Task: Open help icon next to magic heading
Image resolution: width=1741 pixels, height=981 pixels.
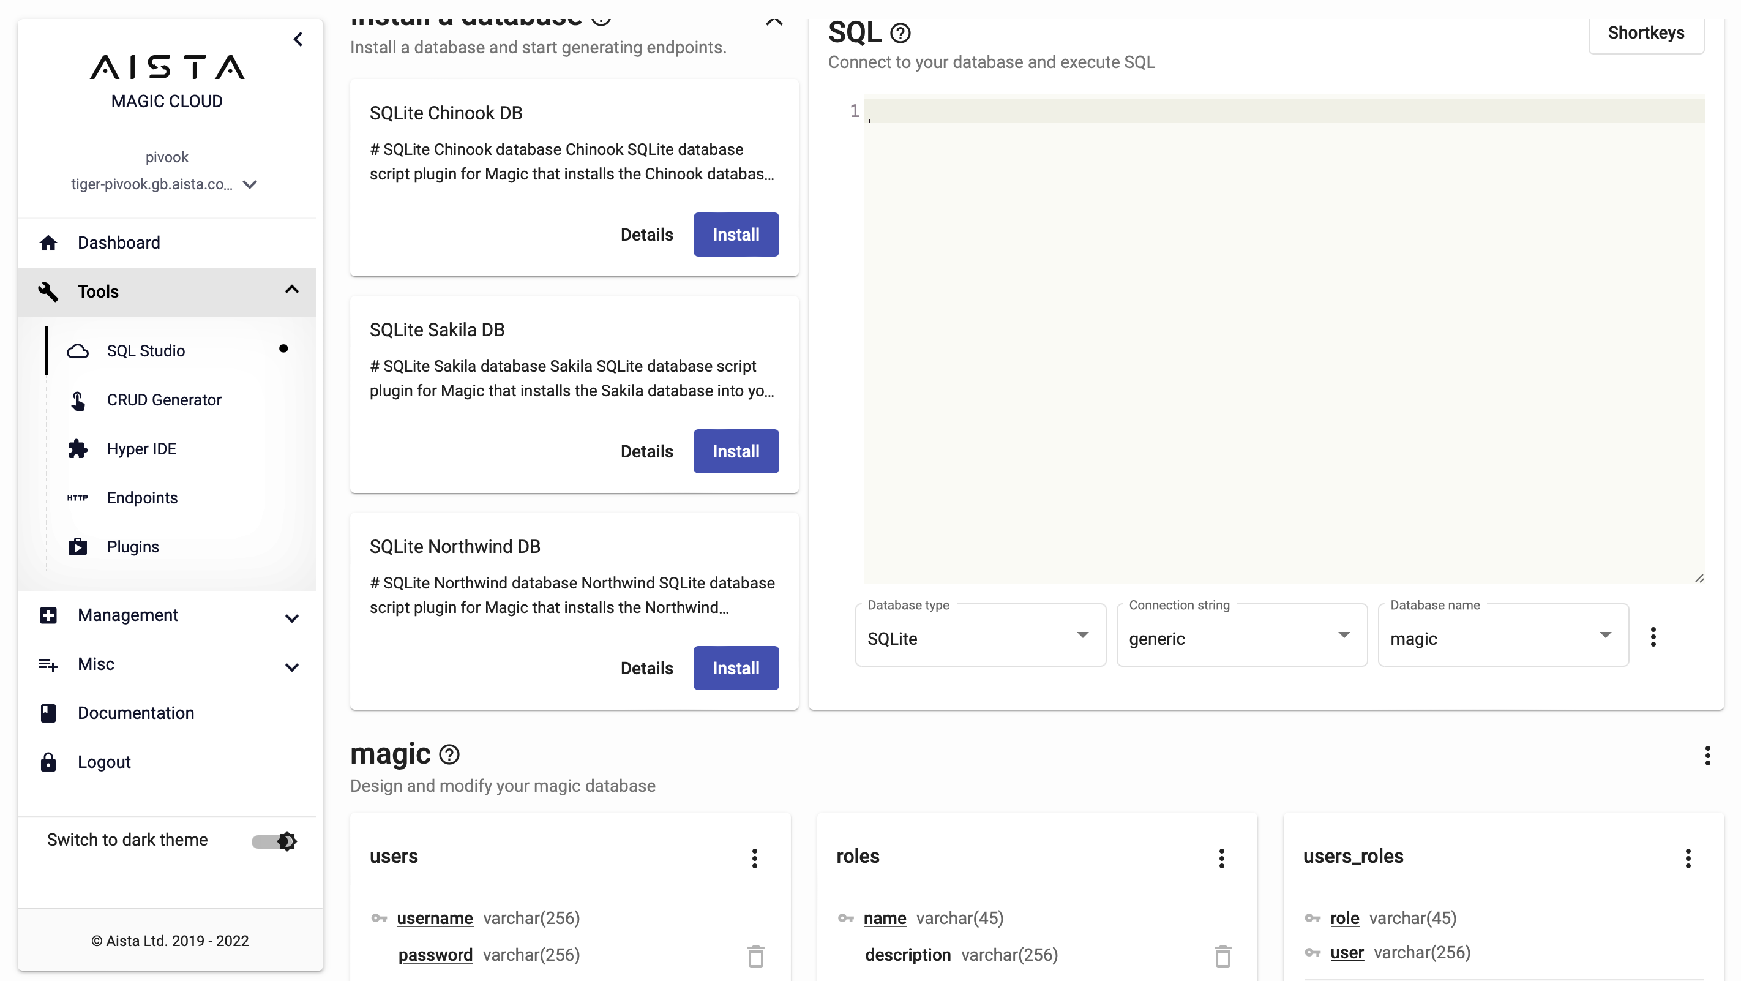Action: pyautogui.click(x=449, y=754)
